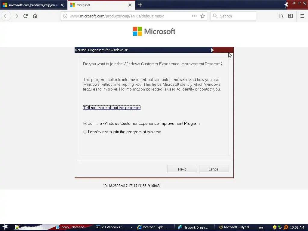Click the yellow security shield tray icon
Image resolution: width=308 pixels, height=231 pixels.
275,227
